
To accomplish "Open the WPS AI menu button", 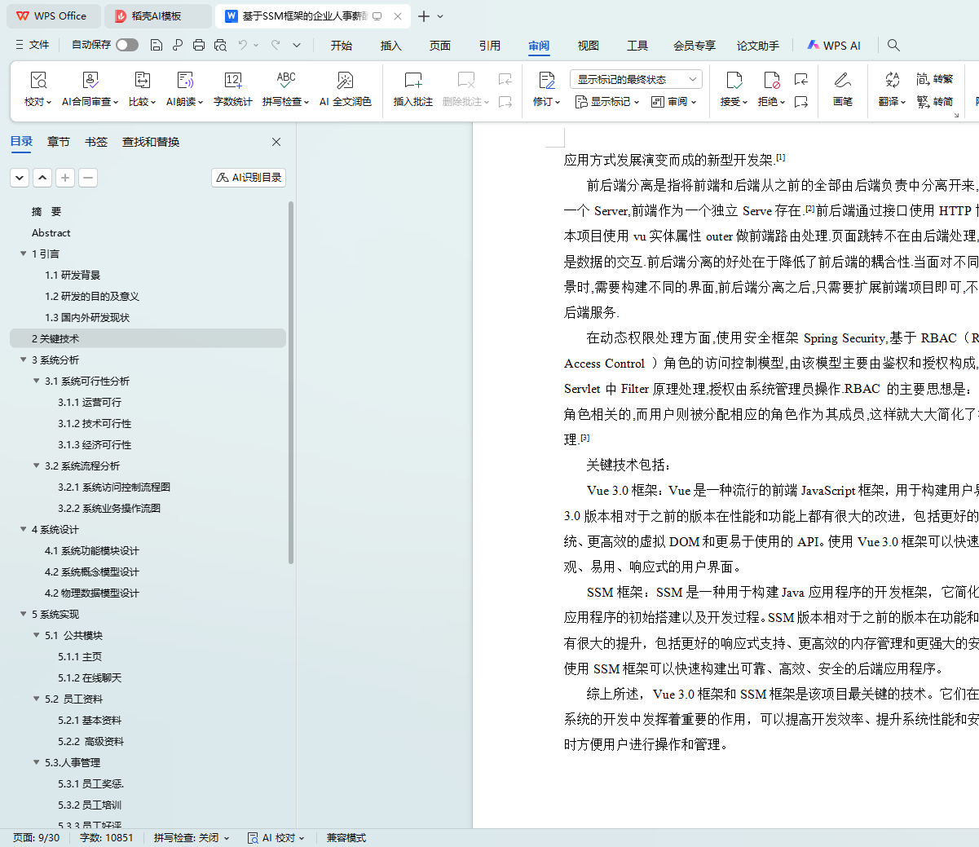I will coord(834,46).
